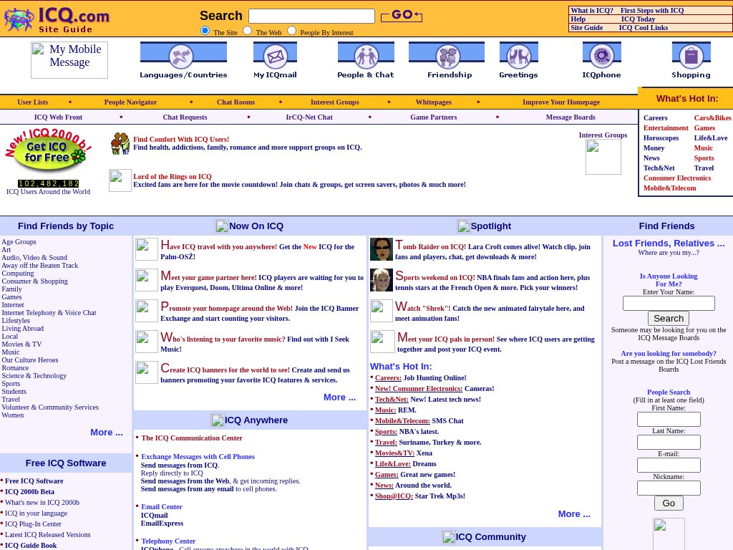Viewport: 733px width, 550px height.
Task: Click the People Search Nickname field
Action: tap(669, 488)
